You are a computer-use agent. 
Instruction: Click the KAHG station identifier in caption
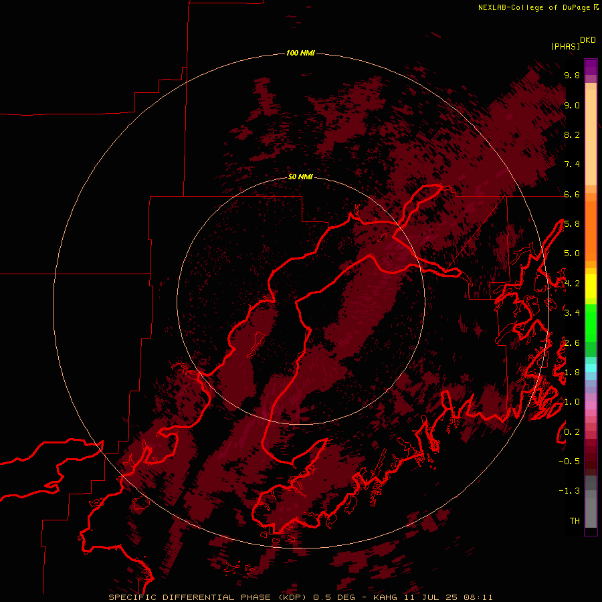(x=386, y=597)
